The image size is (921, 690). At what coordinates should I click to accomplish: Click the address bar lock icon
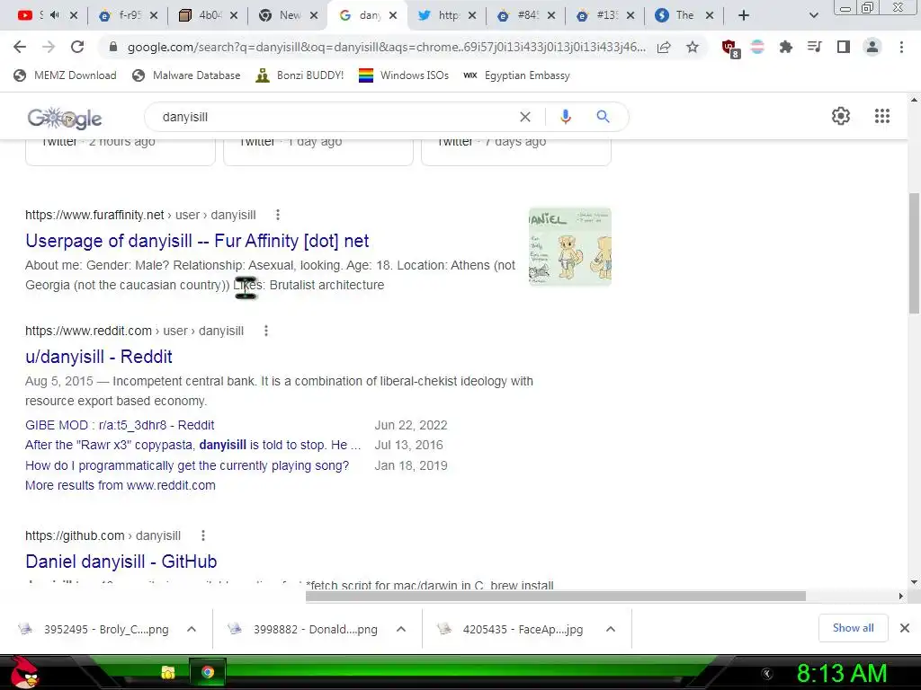pos(113,47)
